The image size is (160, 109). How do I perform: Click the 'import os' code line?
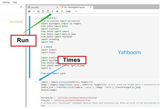click(x=46, y=68)
